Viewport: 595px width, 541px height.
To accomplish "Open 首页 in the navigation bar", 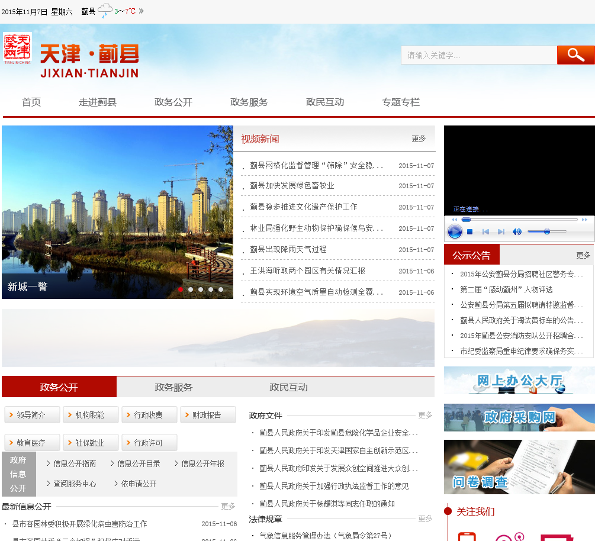I will pos(31,102).
